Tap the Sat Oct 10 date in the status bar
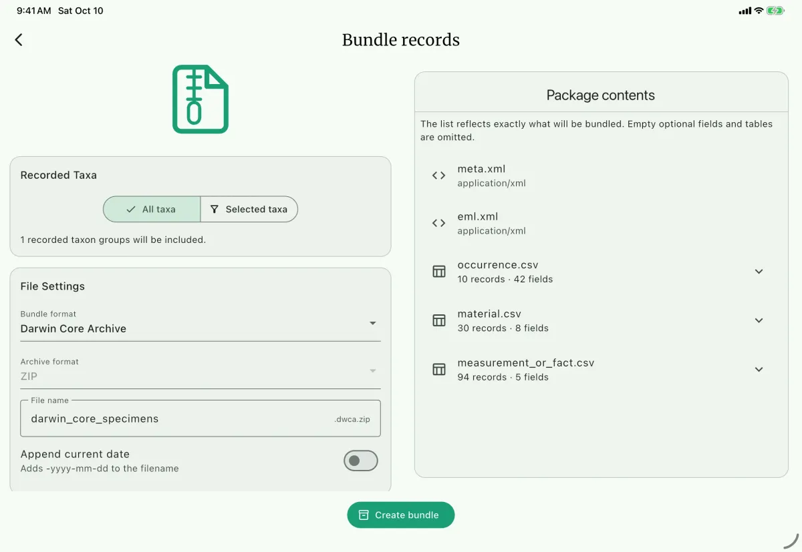Screen dimensions: 802x552 tap(81, 11)
